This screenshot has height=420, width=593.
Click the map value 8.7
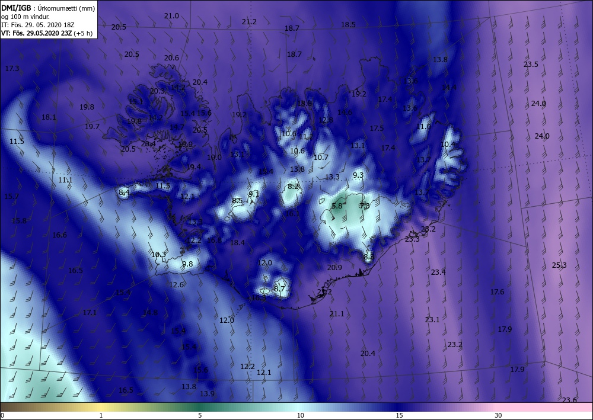click(x=279, y=289)
